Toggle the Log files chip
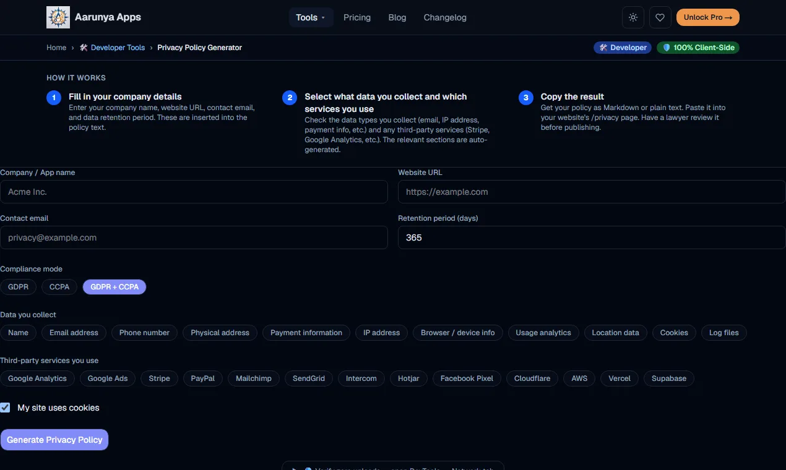The width and height of the screenshot is (786, 470). [x=724, y=333]
